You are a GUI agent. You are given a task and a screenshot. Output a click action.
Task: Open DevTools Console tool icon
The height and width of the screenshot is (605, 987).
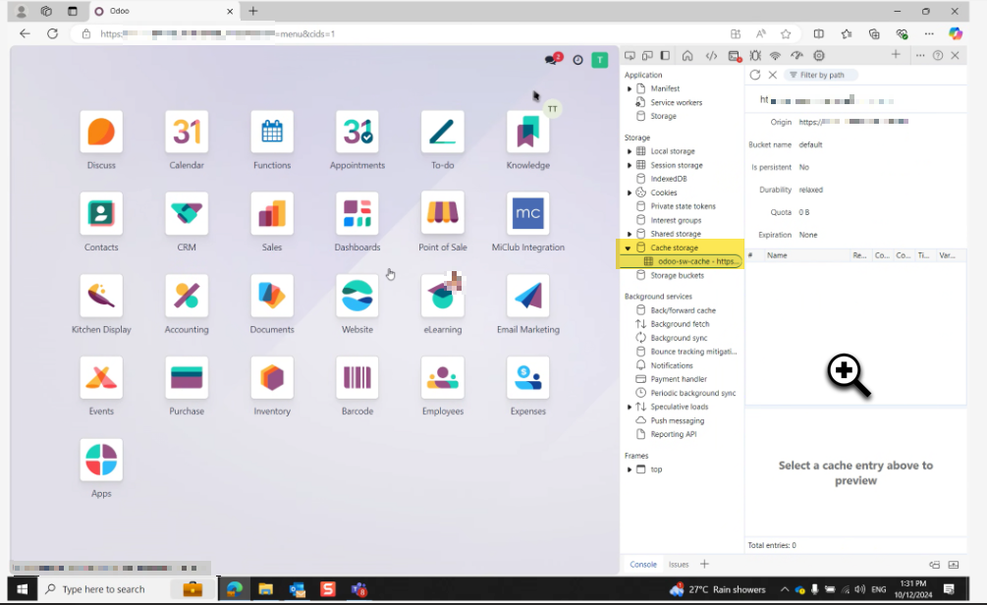coord(734,55)
